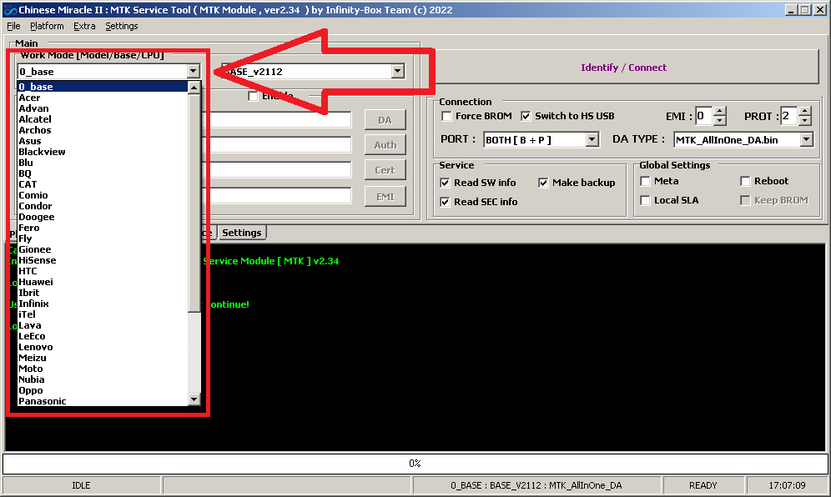Click the PROT number input field
Image resolution: width=831 pixels, height=497 pixels.
click(789, 116)
